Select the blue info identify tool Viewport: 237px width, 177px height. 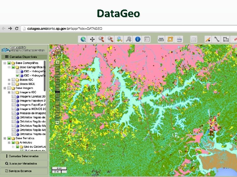pos(138,39)
